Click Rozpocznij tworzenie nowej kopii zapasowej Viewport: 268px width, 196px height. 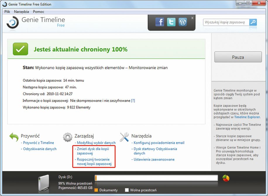(x=94, y=162)
